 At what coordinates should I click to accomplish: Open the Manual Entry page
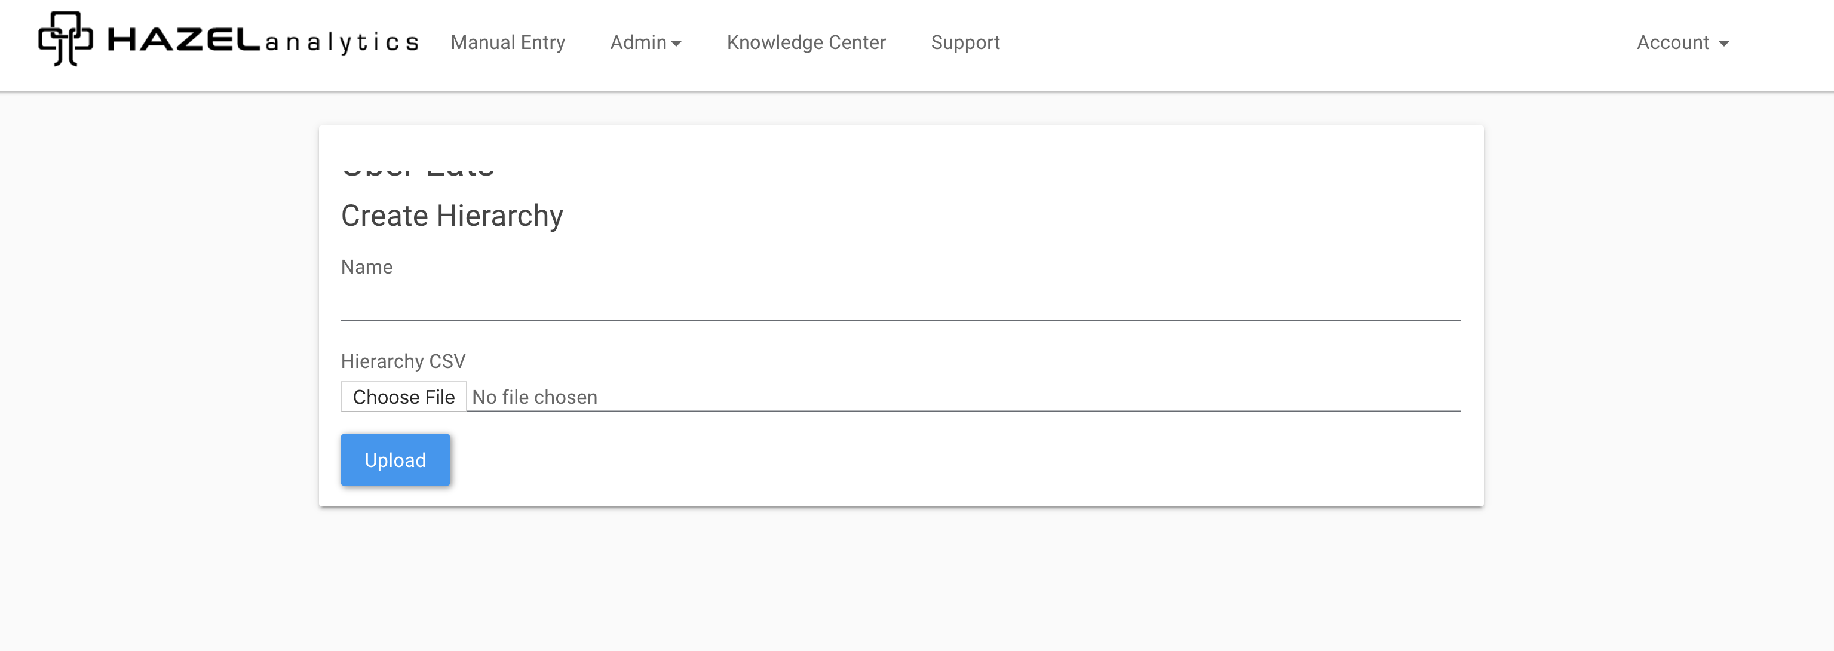point(508,42)
